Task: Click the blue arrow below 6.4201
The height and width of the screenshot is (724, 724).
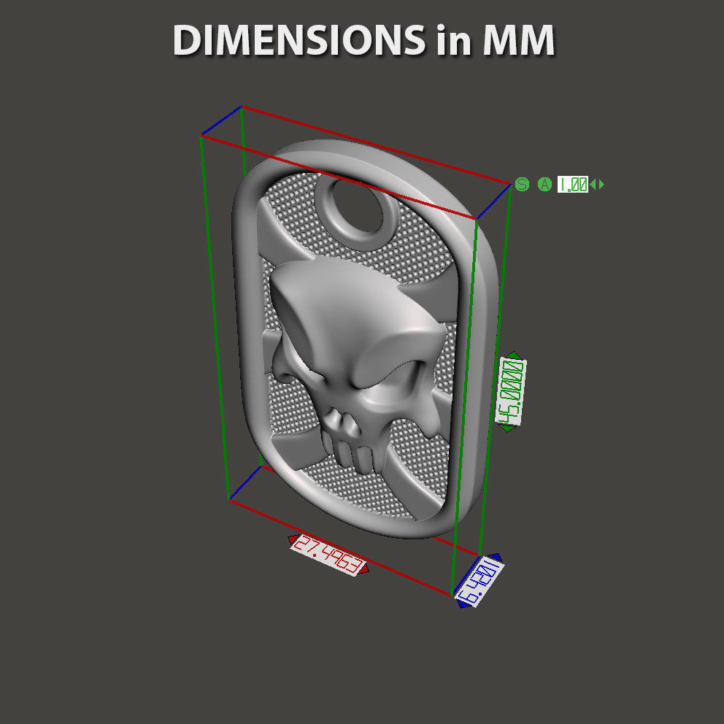Action: click(463, 604)
